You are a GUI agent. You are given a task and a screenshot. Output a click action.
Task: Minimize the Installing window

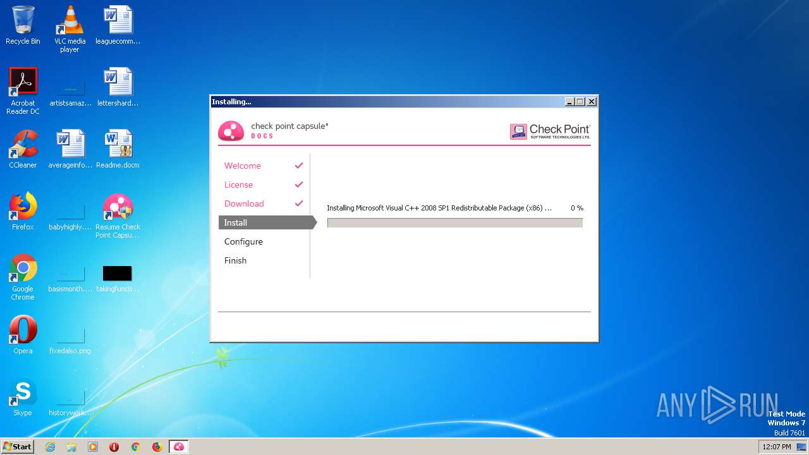(x=569, y=102)
